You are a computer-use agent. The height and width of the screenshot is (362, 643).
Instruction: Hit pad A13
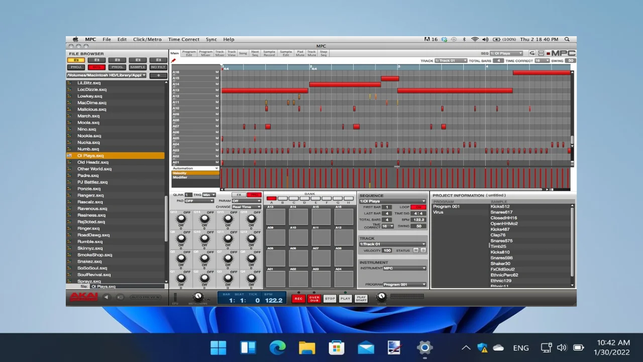pos(276,217)
